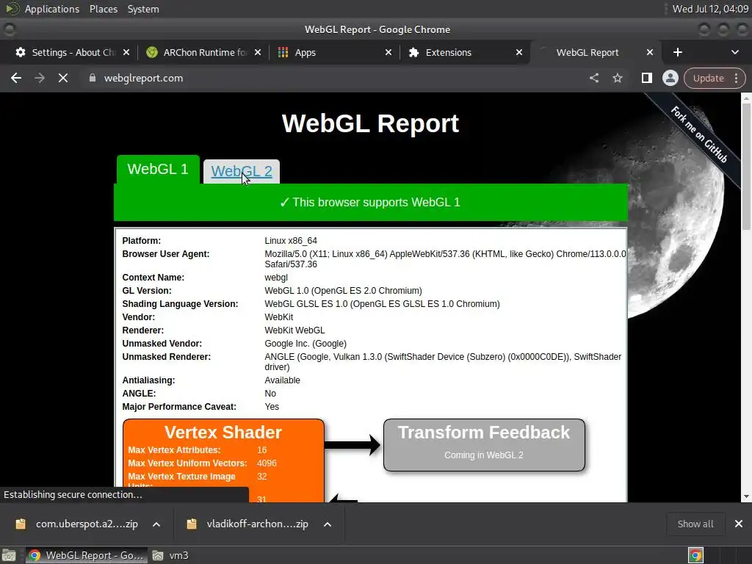752x564 pixels.
Task: Open the WebGL 2 report tab
Action: point(242,171)
